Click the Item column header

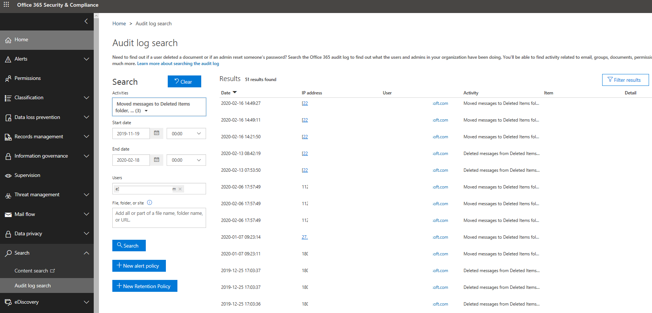click(x=549, y=93)
